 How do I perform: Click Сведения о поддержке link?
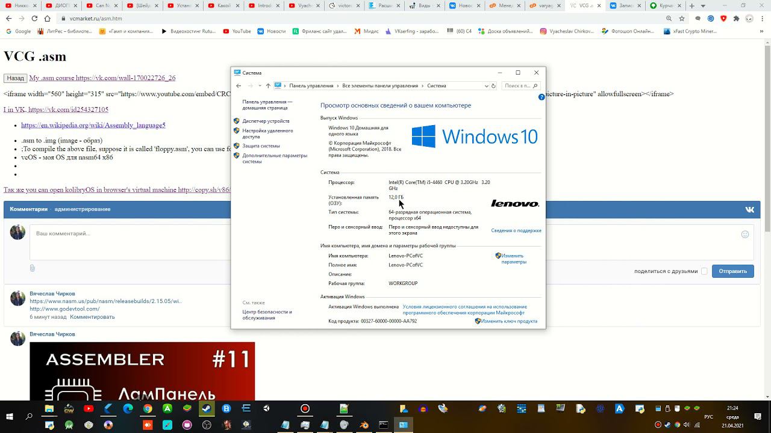516,230
